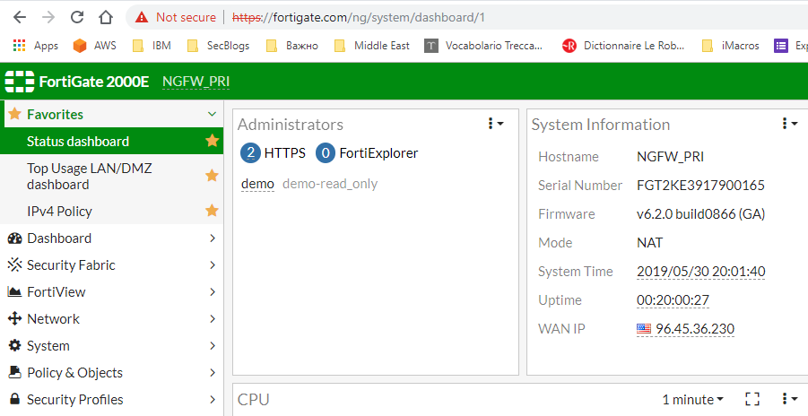Click the FortiView chart icon
Screen dimensions: 808x416
pyautogui.click(x=15, y=291)
